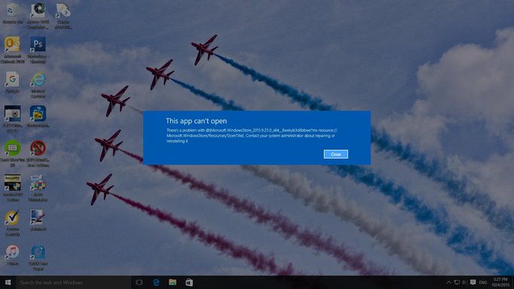This screenshot has height=289, width=514.
Task: Open File Explorer from the taskbar
Action: pos(173,282)
